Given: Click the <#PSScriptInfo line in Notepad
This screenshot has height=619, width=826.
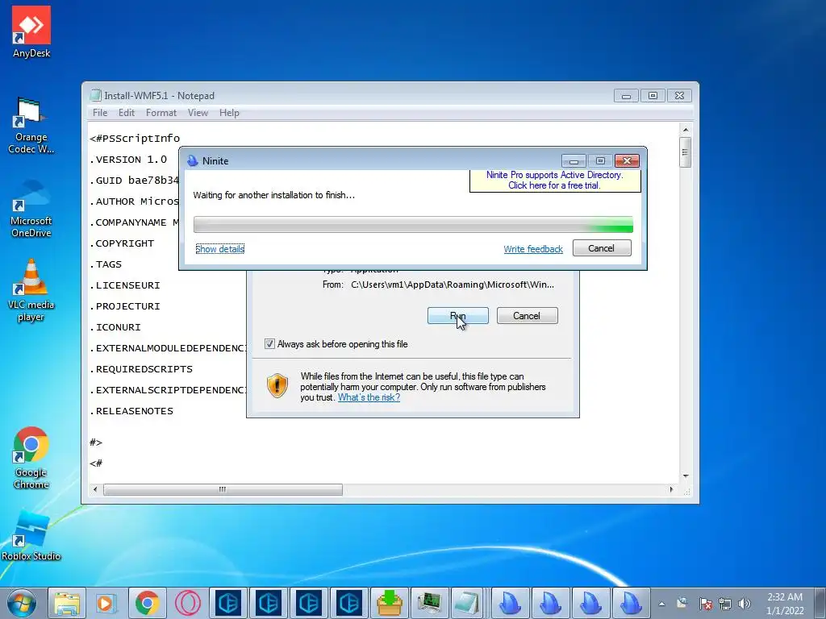Looking at the screenshot, I should pos(135,139).
